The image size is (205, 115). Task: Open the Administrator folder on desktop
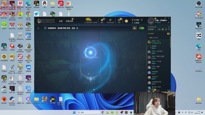pos(36,100)
